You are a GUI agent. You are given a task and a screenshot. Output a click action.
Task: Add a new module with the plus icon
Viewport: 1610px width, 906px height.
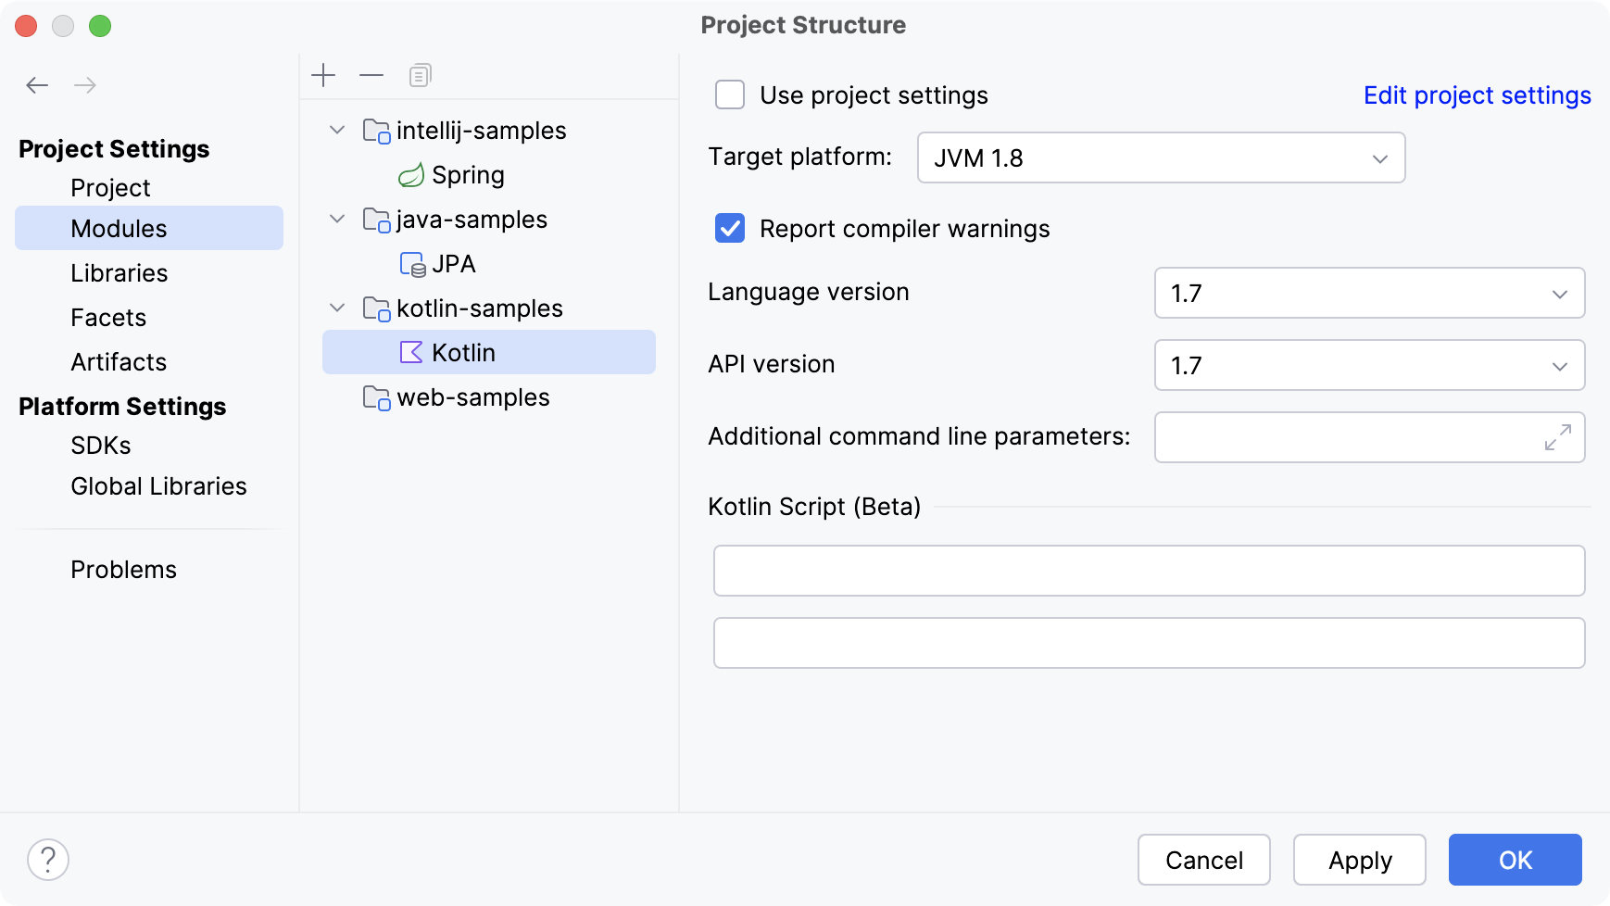pos(323,75)
